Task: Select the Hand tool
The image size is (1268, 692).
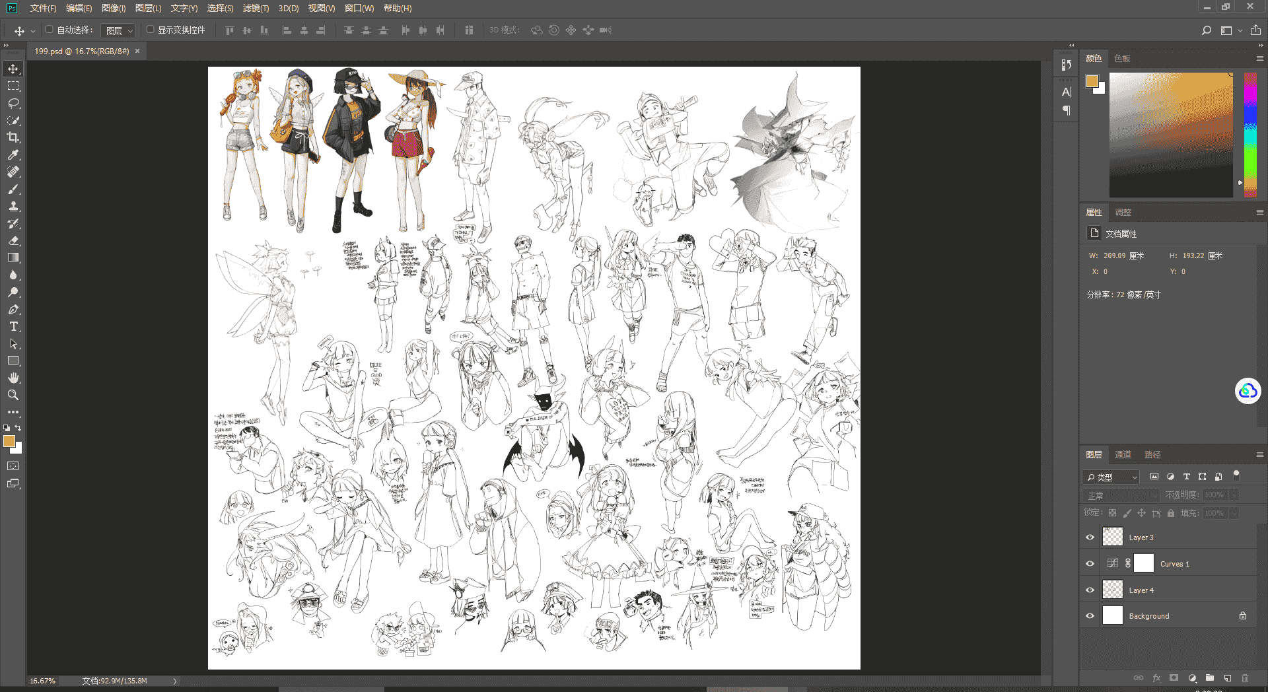Action: 13,378
